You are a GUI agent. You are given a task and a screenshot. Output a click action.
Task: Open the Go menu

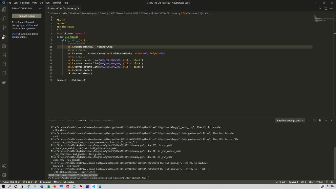(x=41, y=3)
